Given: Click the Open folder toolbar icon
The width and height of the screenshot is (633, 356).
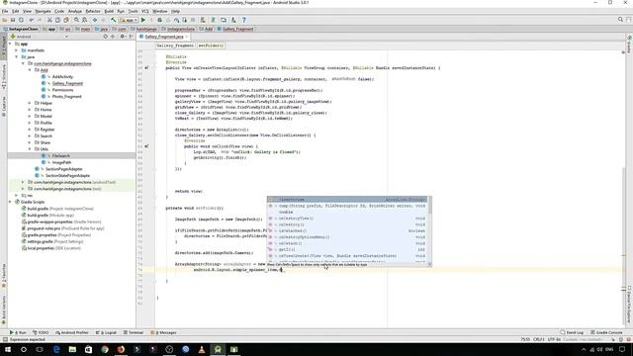Looking at the screenshot, I should pos(4,20).
